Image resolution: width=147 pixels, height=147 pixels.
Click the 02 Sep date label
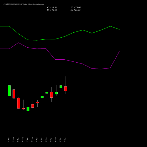(x=46, y=140)
